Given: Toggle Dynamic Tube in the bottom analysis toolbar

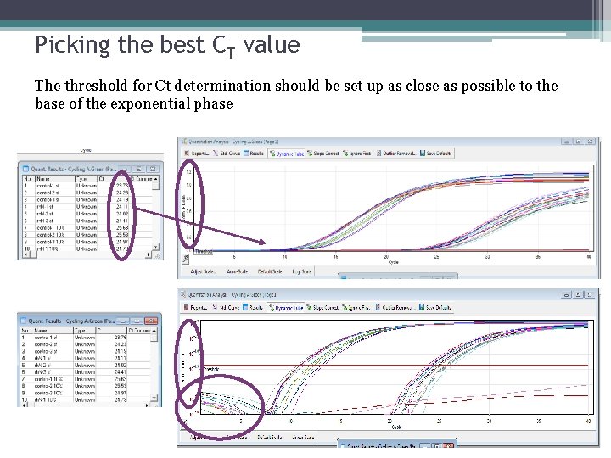Looking at the screenshot, I should 286,307.
